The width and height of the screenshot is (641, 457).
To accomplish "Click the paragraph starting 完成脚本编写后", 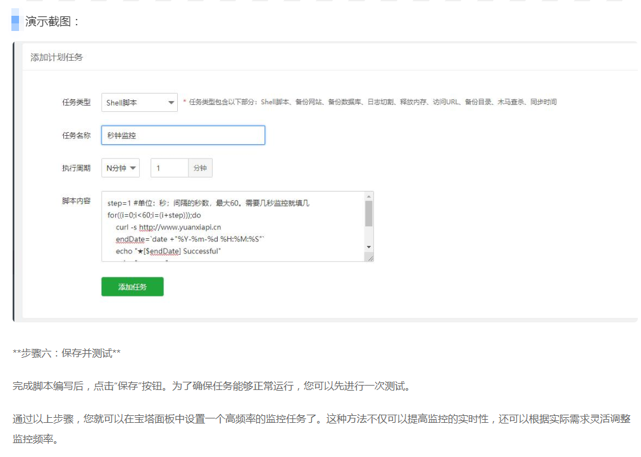I will click(212, 386).
